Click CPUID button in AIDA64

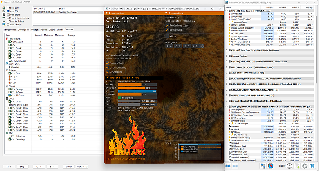[69, 167]
